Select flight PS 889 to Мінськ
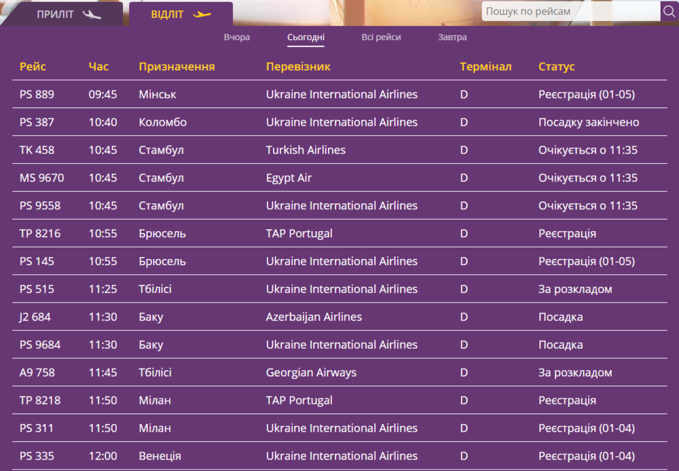679x471 pixels. 37,94
